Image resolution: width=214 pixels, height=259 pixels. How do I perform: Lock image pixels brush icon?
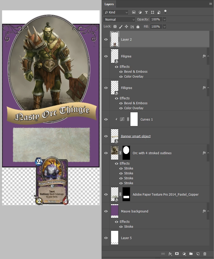(121, 27)
